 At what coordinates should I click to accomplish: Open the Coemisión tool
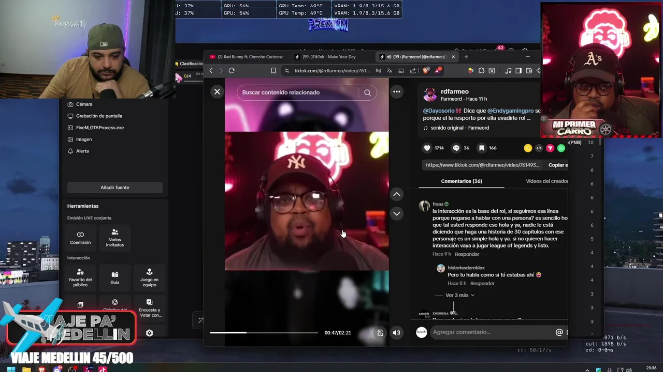click(80, 238)
